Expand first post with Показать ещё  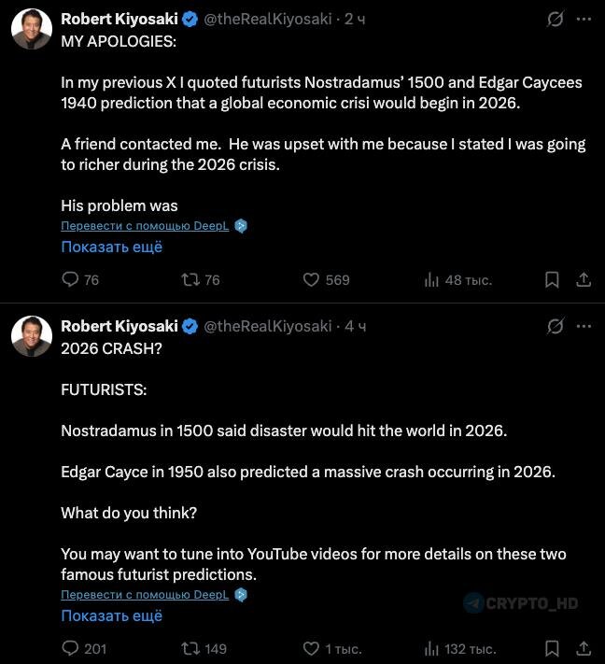click(112, 247)
